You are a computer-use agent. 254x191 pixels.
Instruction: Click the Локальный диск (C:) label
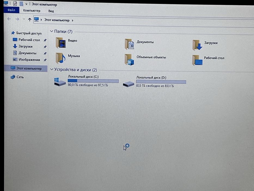click(x=83, y=76)
